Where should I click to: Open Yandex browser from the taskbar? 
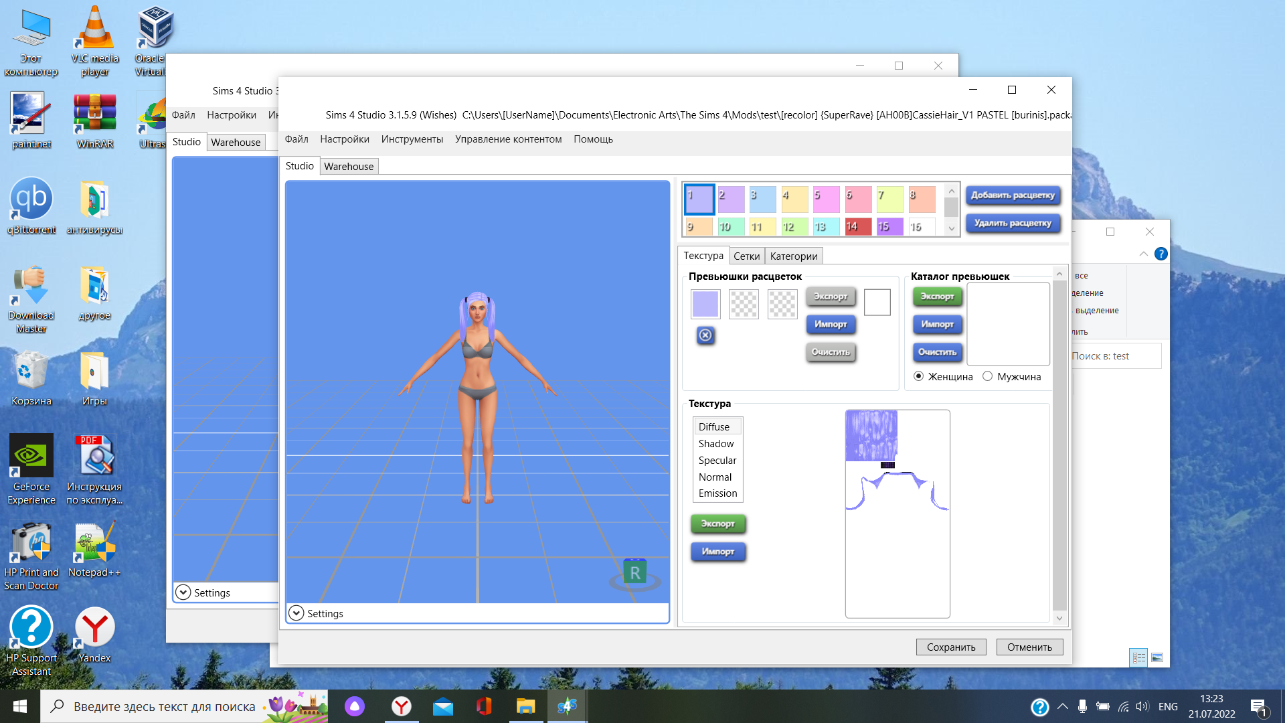(402, 706)
